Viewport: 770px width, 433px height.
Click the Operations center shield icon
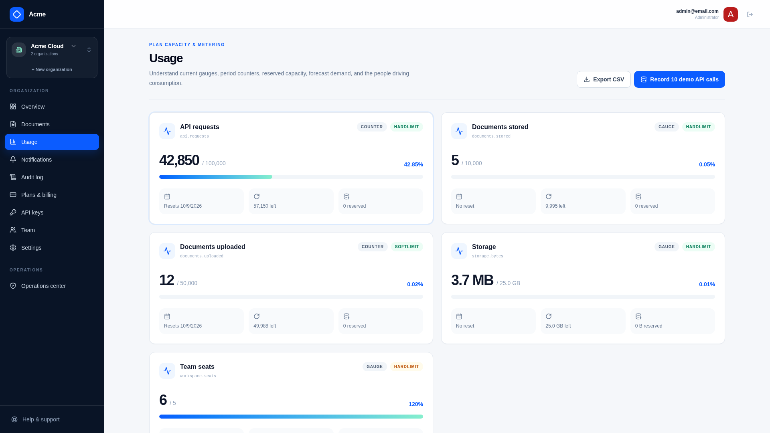pyautogui.click(x=13, y=286)
